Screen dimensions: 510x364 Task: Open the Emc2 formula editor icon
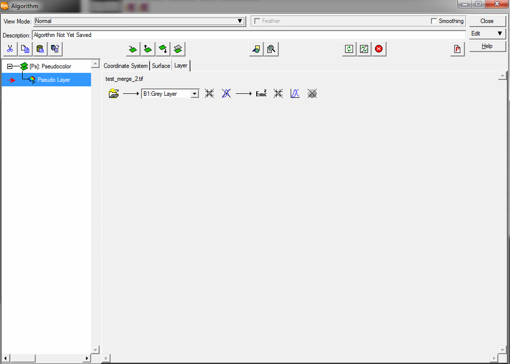(261, 94)
